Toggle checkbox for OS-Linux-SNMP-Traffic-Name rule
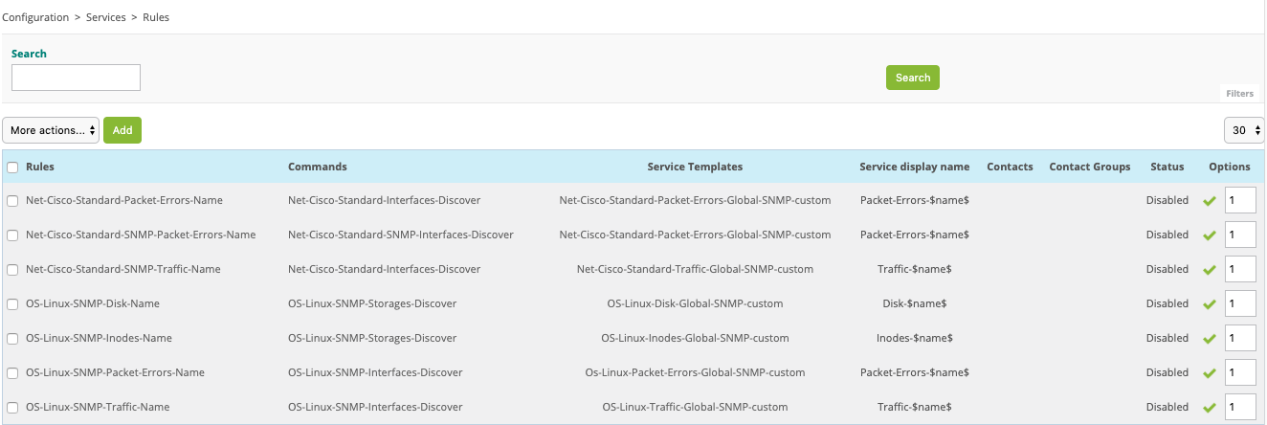 pyautogui.click(x=12, y=408)
